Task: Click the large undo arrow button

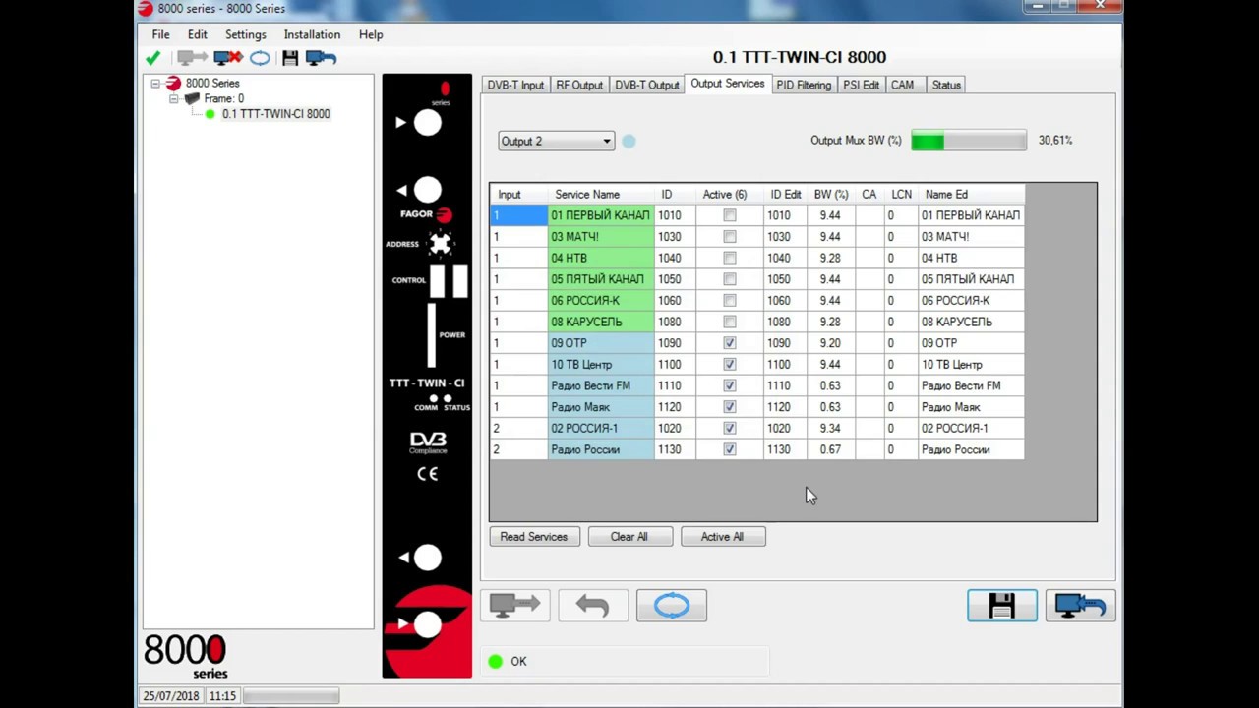Action: click(x=593, y=605)
